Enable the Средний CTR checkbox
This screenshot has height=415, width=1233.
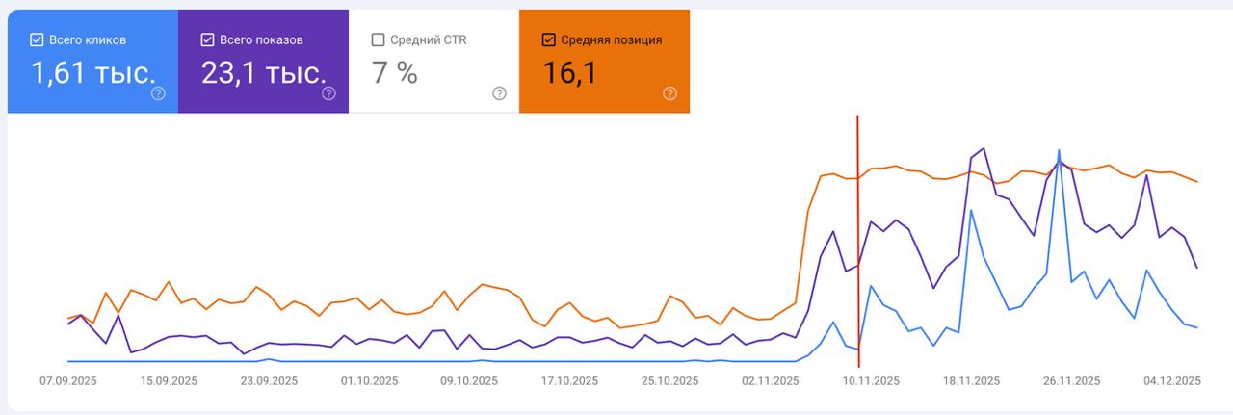click(x=378, y=39)
